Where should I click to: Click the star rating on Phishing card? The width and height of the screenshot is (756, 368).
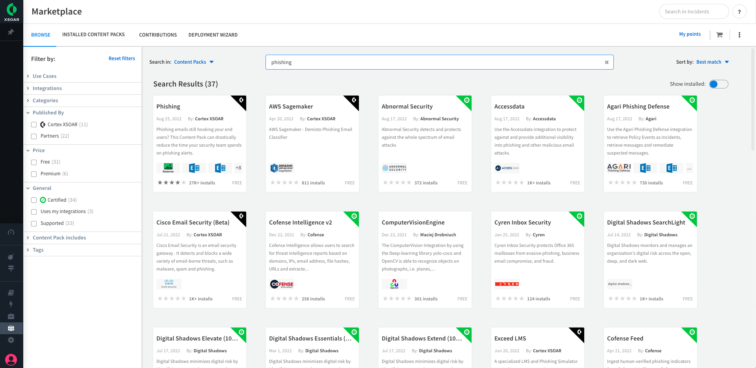coord(172,183)
